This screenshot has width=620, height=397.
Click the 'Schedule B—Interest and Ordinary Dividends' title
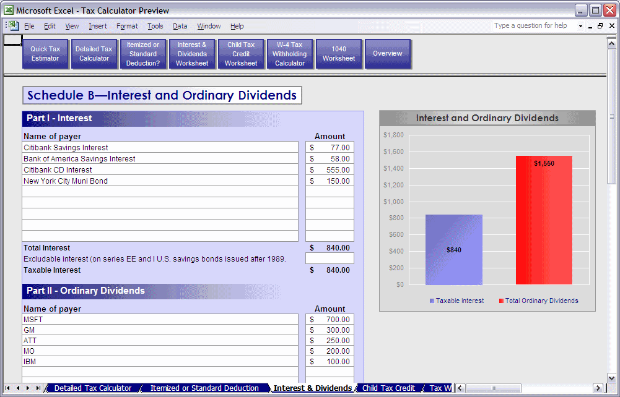point(162,95)
